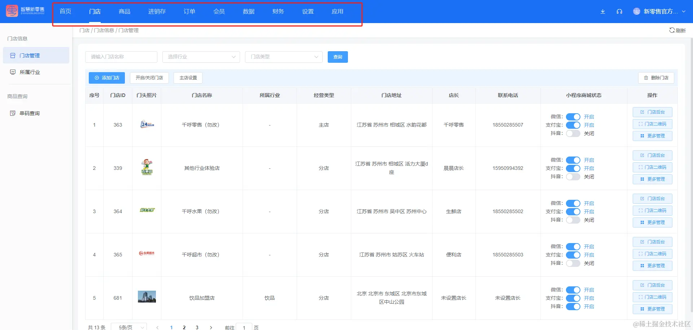Open the 应用 menu

click(x=337, y=12)
